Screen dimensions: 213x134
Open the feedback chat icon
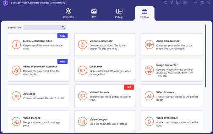(x=178, y=2)
